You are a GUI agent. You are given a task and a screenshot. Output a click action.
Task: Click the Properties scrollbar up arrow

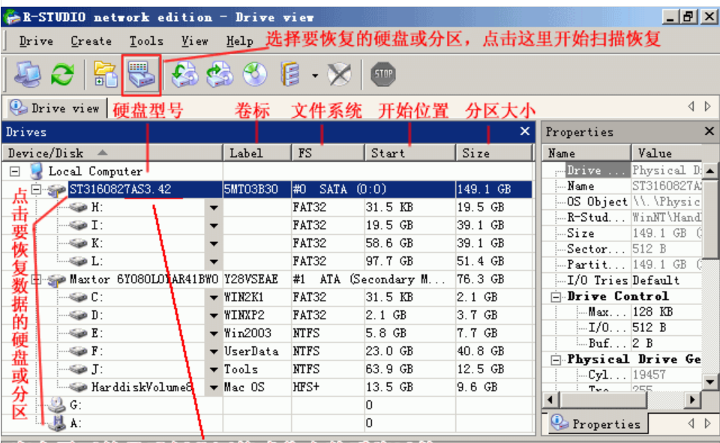(x=710, y=171)
